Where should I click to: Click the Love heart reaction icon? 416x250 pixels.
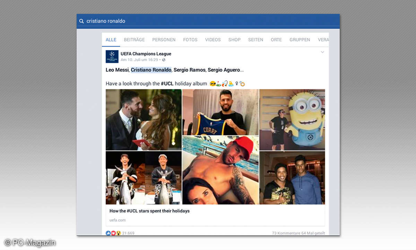tap(113, 233)
